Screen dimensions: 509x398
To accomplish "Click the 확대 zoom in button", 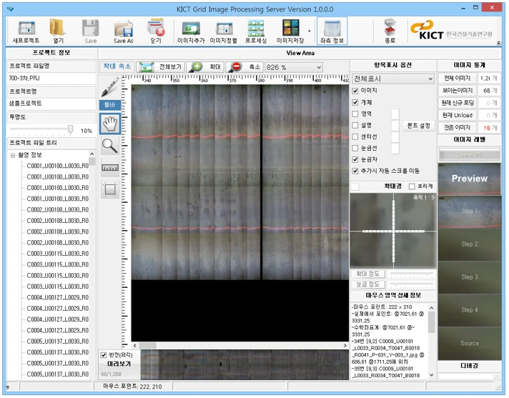I will (206, 67).
